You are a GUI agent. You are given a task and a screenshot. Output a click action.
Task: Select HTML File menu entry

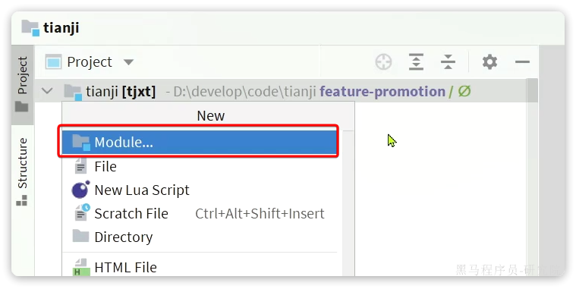click(199, 267)
